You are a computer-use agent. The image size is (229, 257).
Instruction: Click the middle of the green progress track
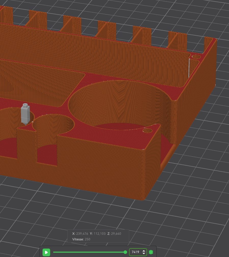89,252
